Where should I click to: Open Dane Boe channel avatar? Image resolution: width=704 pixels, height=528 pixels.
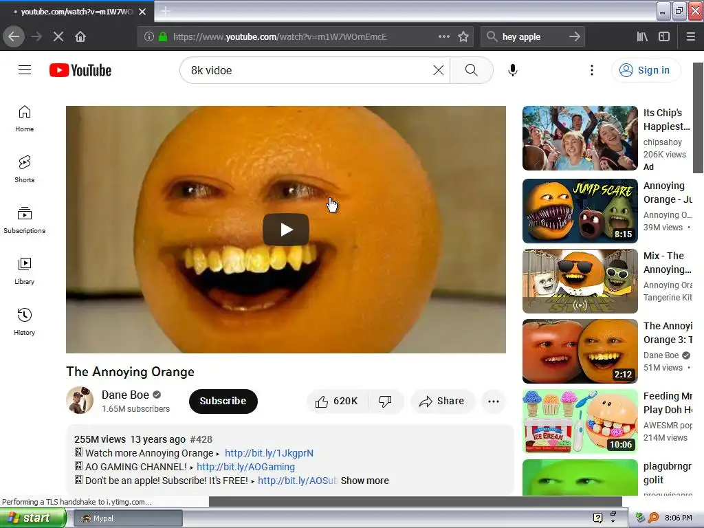[80, 400]
